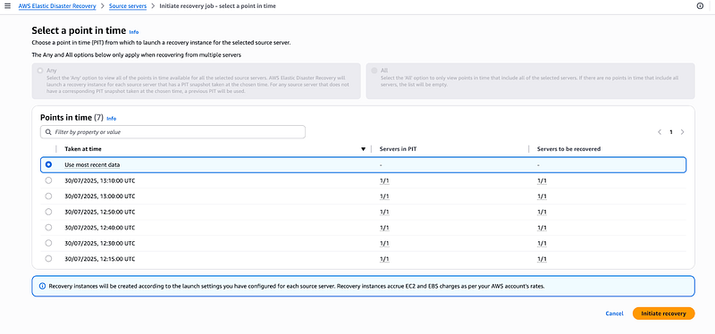Screen dimensions: 715x334
Task: Open Info link next to Points in time
Action: (111, 119)
